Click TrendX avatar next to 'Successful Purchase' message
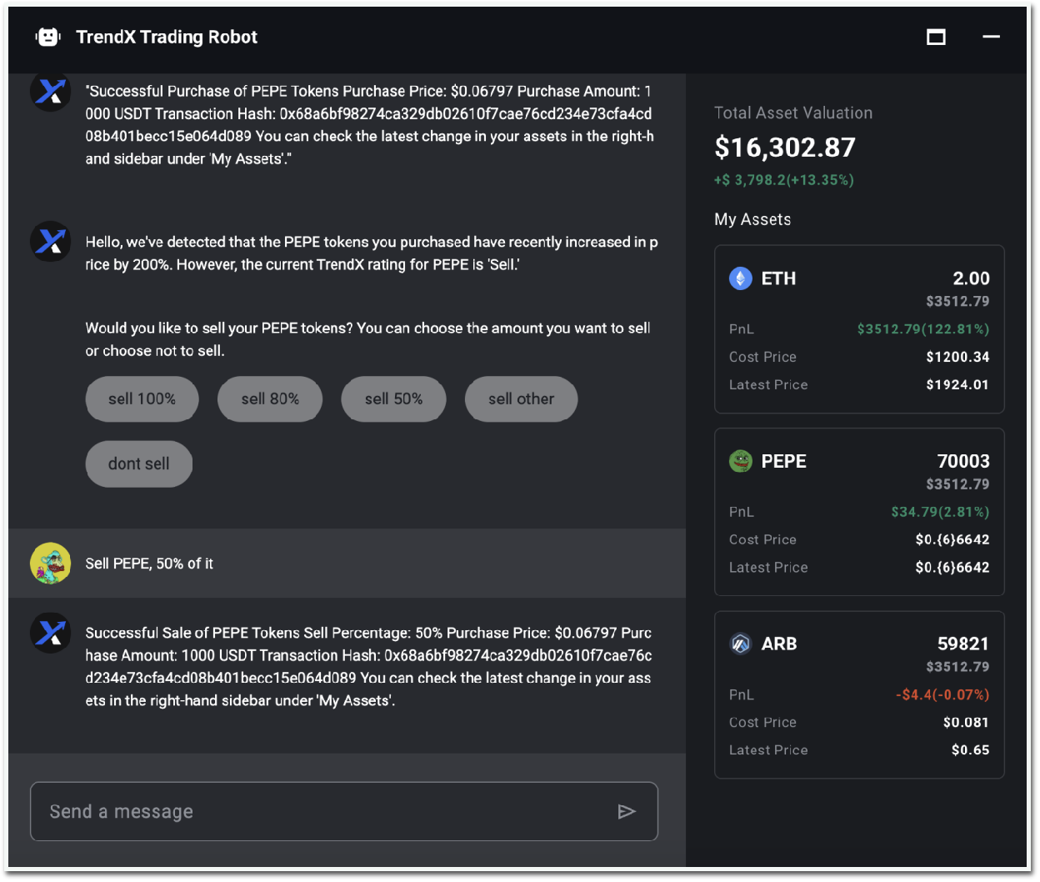This screenshot has height=882, width=1040. coord(51,90)
